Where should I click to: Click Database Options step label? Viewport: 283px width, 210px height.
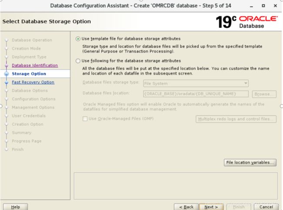pos(30,91)
